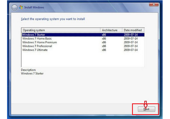170x119 pixels.
Task: Select Windows 7 Starter in the list
Action: click(x=33, y=35)
